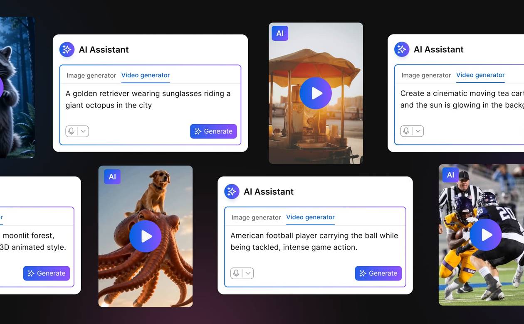Click the American football prompt text field
The image size is (524, 324).
314,241
